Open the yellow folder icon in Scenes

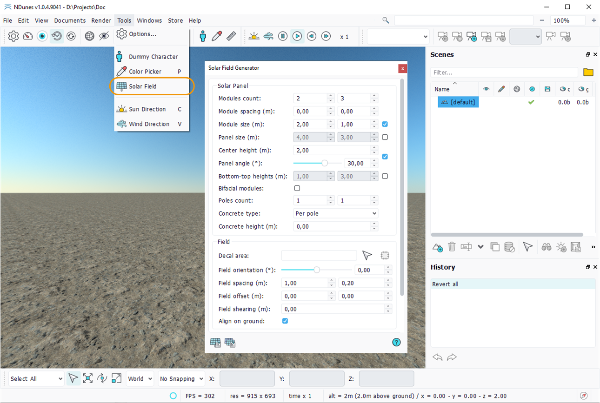point(588,72)
